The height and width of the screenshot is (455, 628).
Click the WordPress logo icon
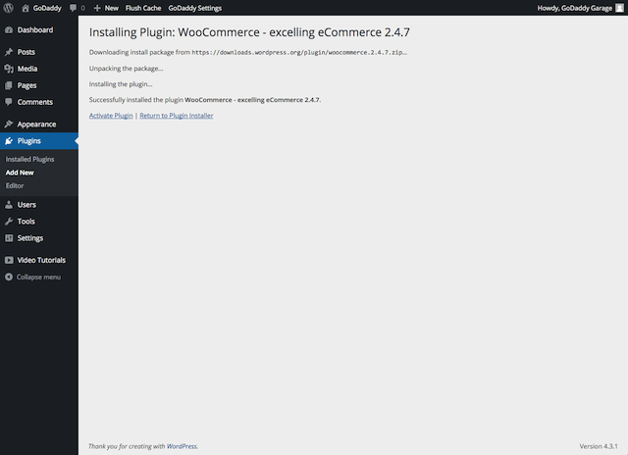click(9, 8)
